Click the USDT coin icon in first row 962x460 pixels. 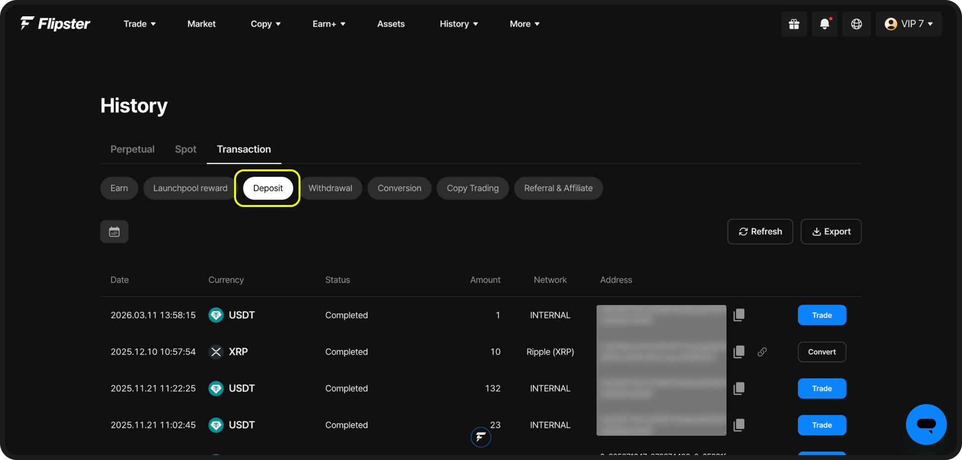tap(216, 315)
